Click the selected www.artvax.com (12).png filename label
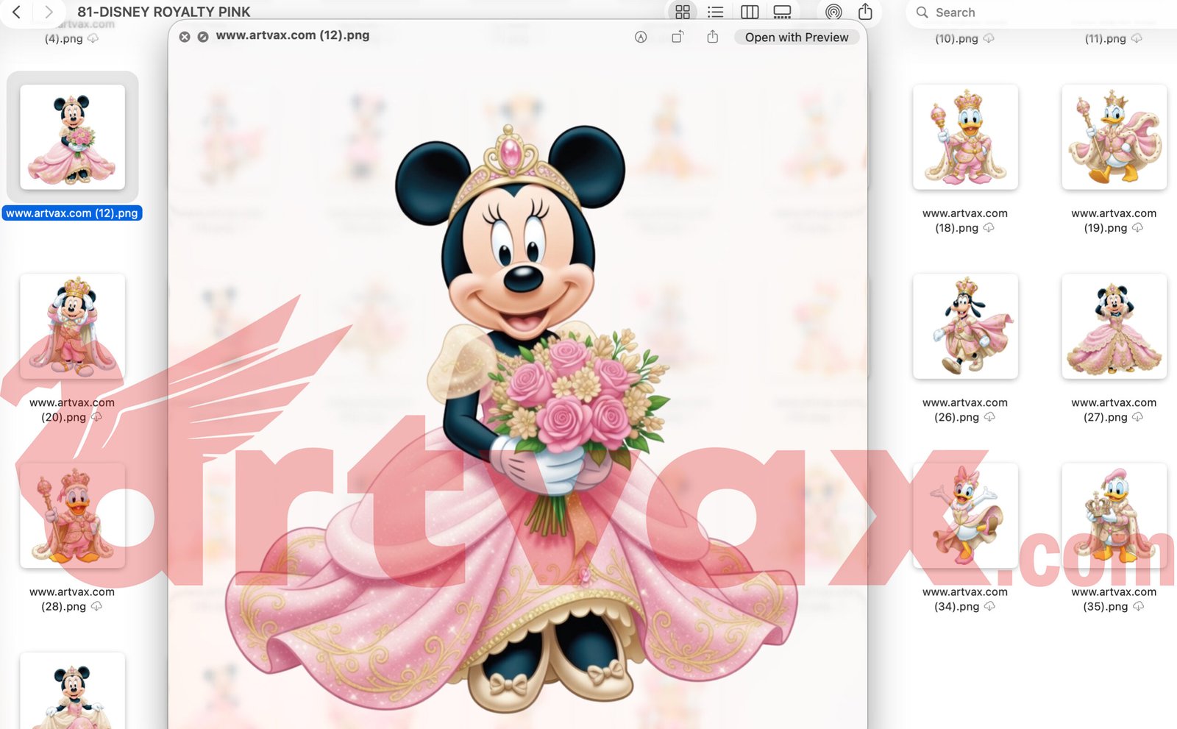Image resolution: width=1177 pixels, height=729 pixels. pos(72,213)
